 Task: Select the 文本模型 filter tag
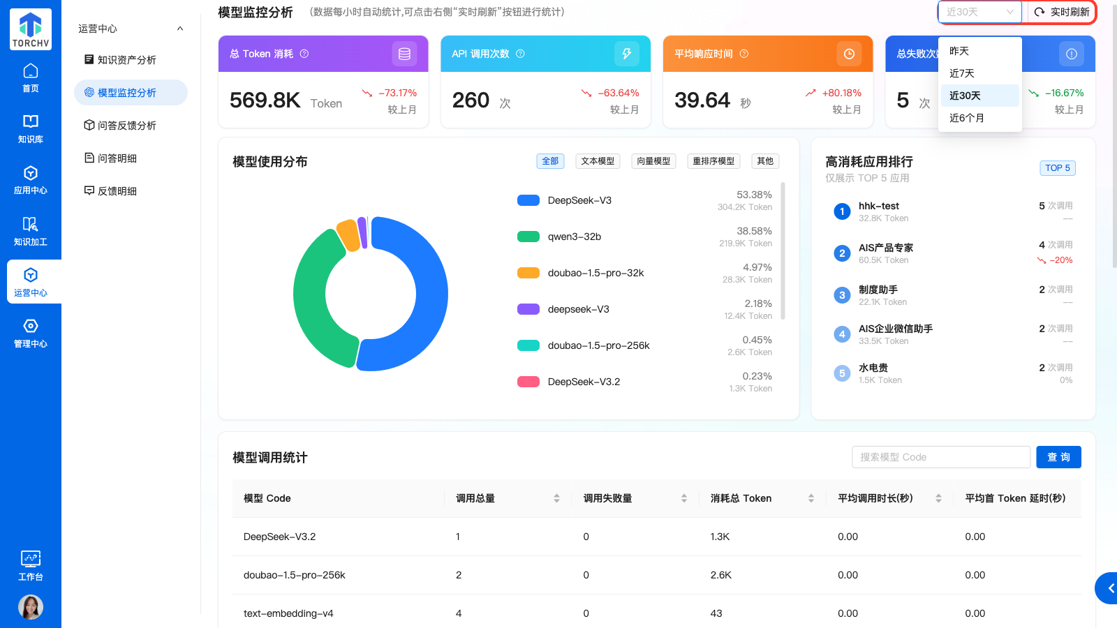pos(598,161)
